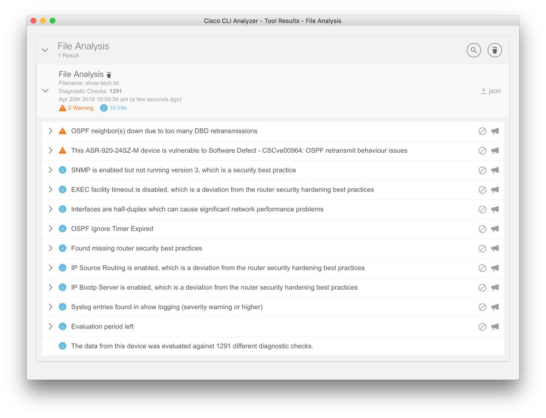Ignore the OSPF Ignore Timer Expired result

pyautogui.click(x=482, y=229)
